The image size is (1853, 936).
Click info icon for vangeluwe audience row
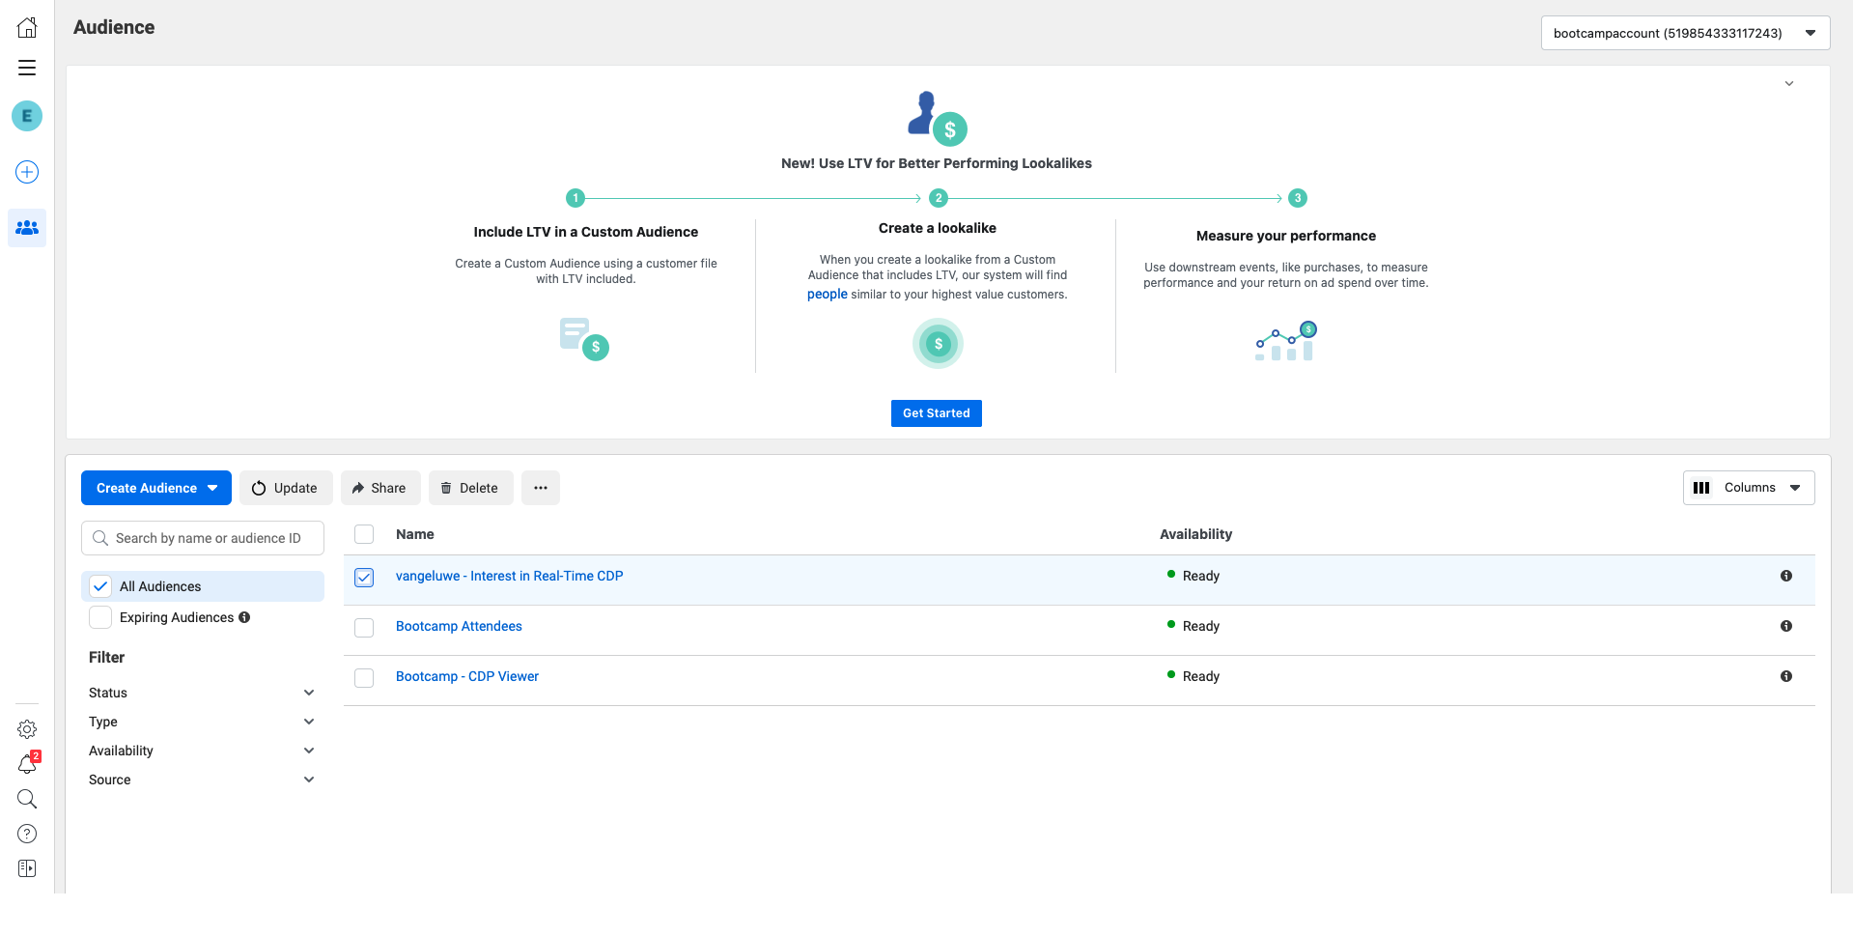pos(1786,576)
